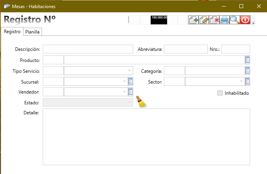Click the toolbar drag grip handle

[x=128, y=20]
